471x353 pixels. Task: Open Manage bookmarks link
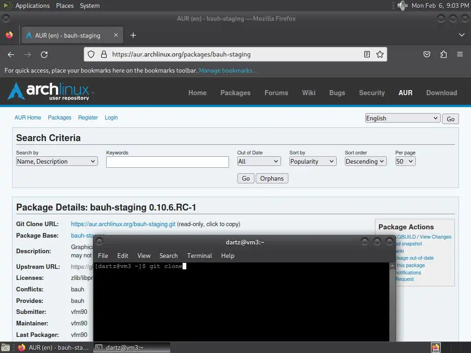pos(228,70)
